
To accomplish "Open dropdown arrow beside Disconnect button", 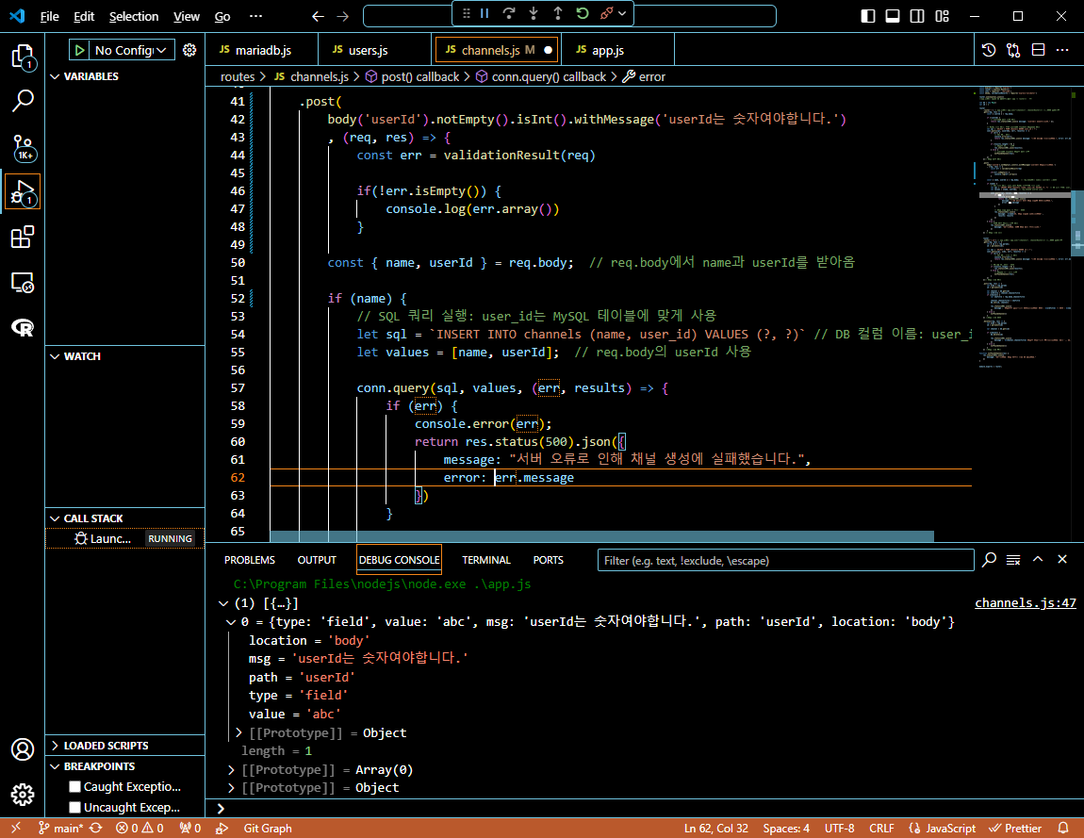I will 622,13.
